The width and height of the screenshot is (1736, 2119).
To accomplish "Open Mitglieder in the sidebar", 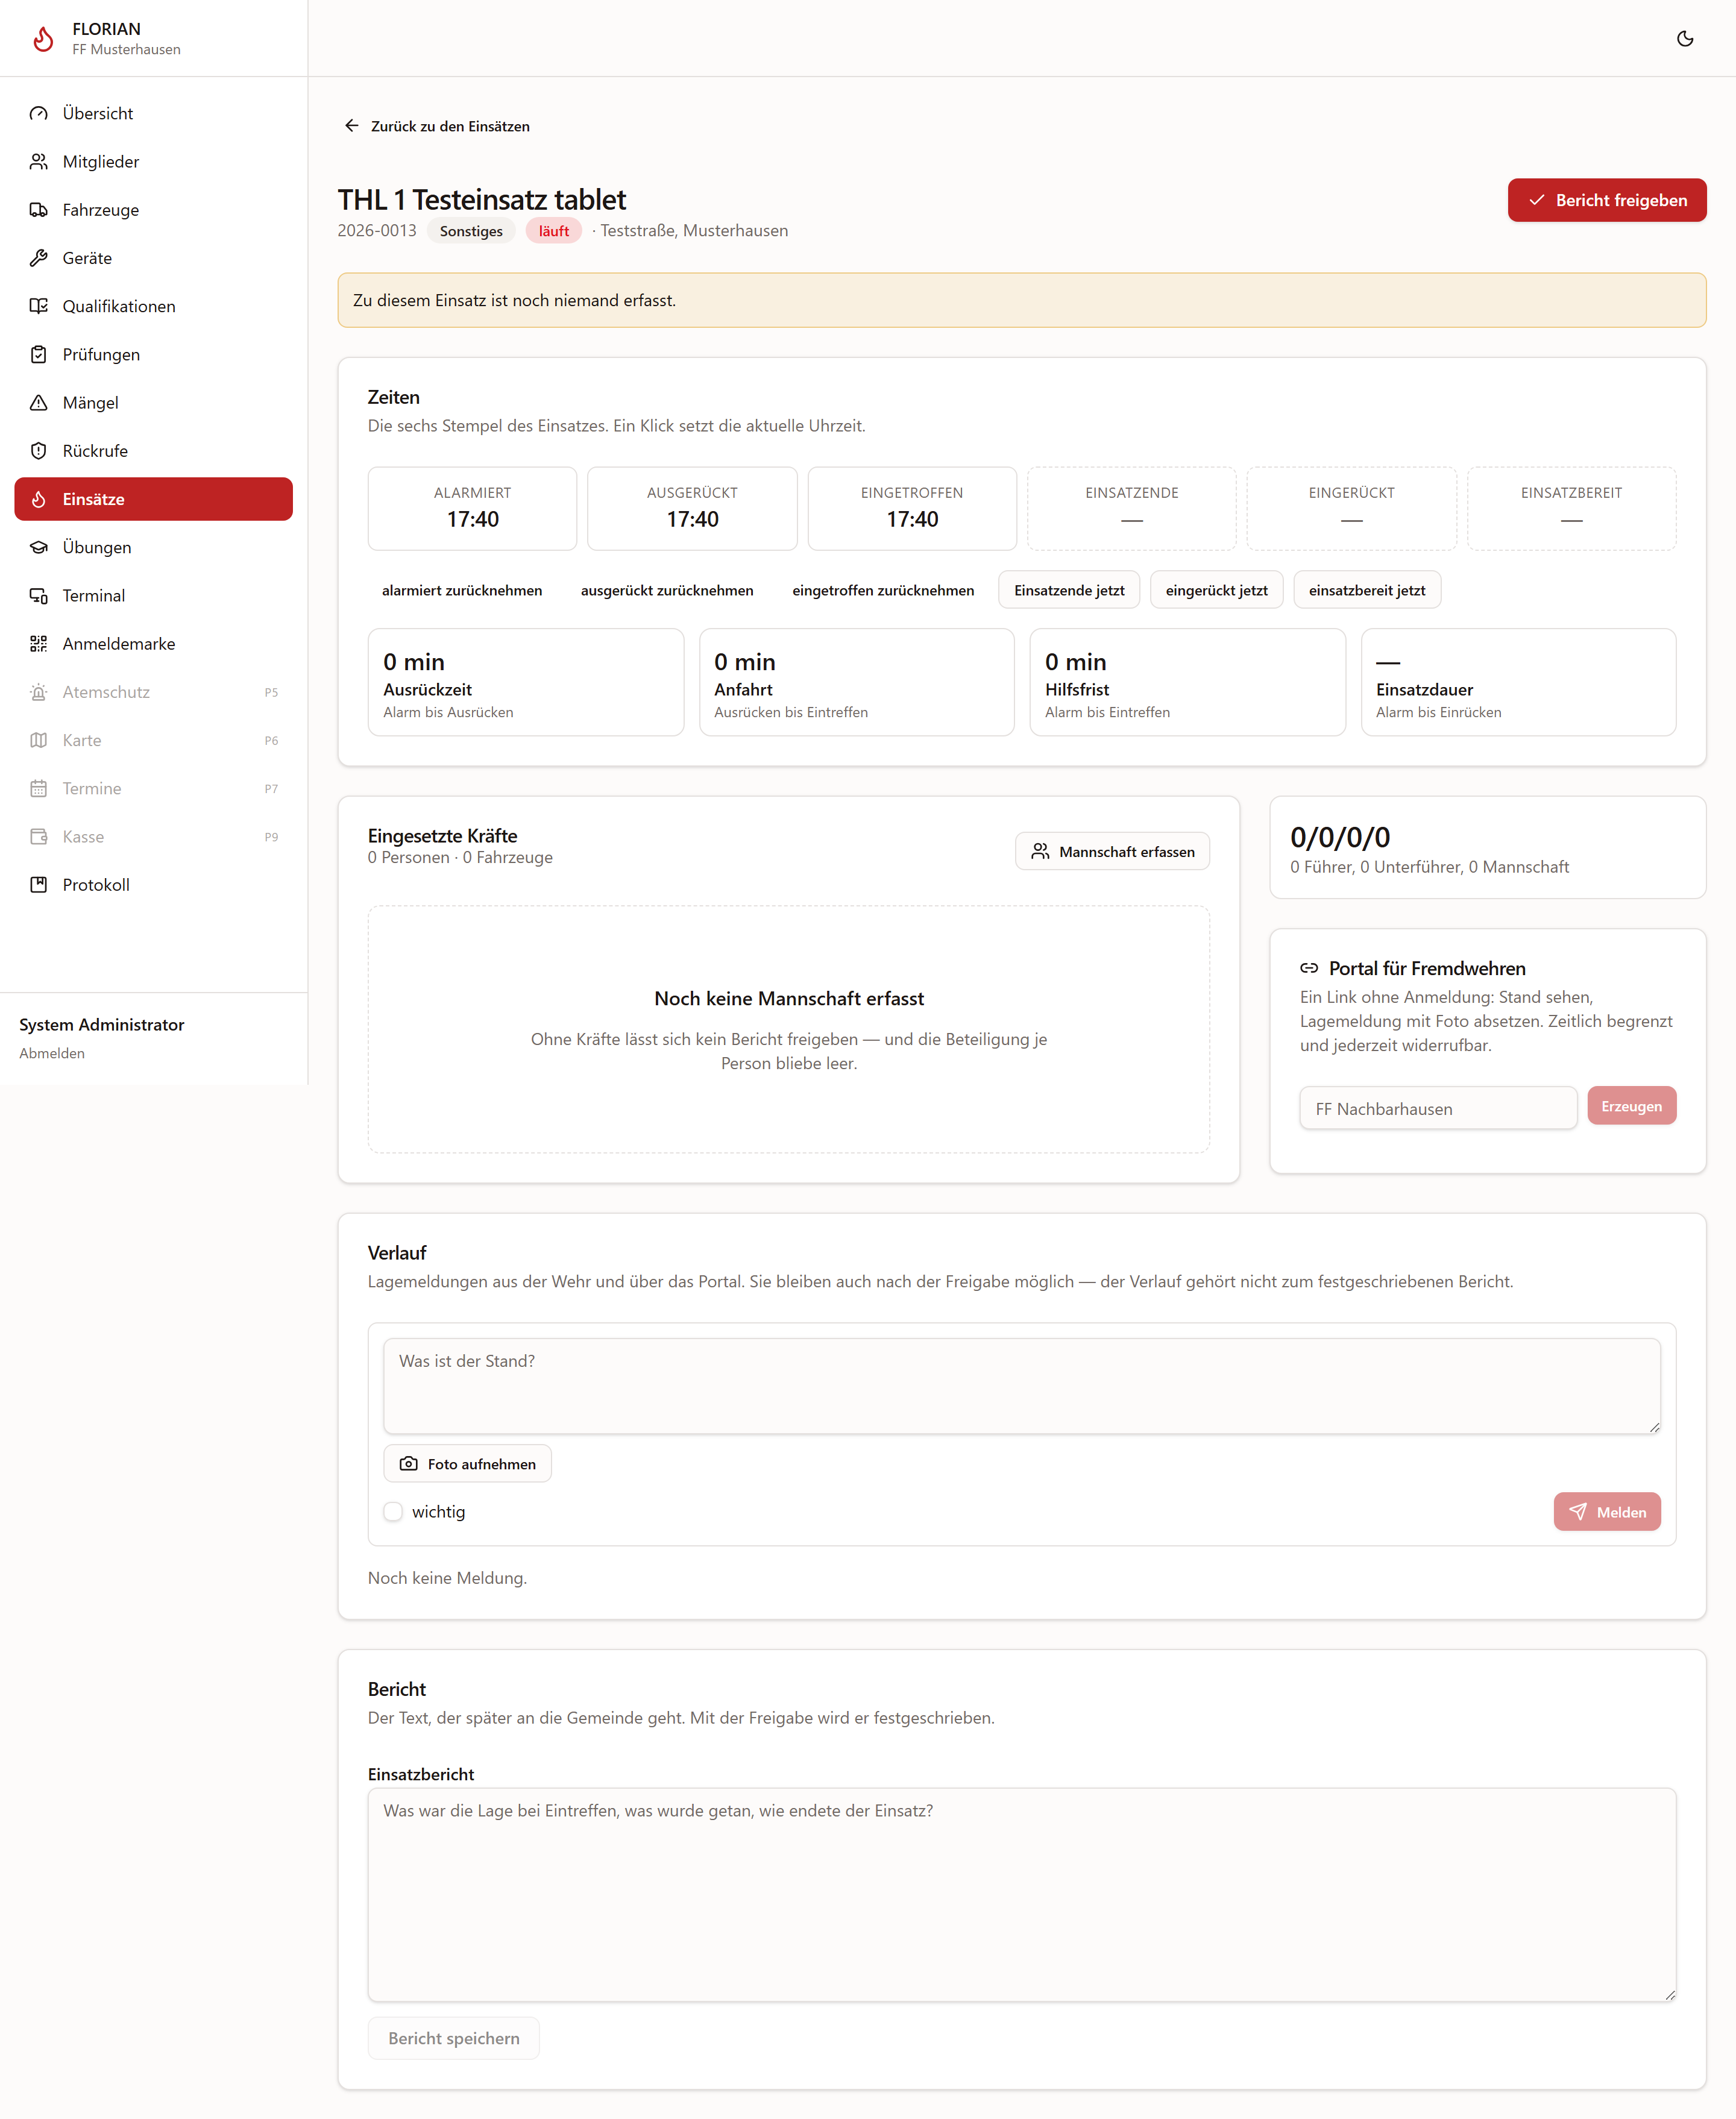I will tap(153, 161).
